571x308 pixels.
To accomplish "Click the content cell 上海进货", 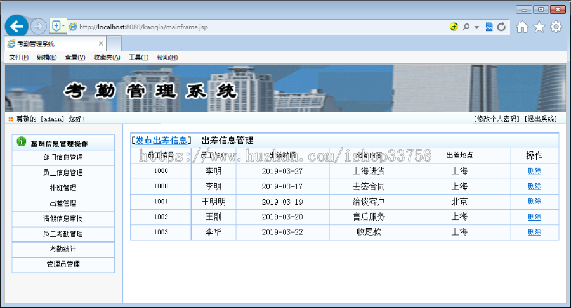I will tap(369, 171).
